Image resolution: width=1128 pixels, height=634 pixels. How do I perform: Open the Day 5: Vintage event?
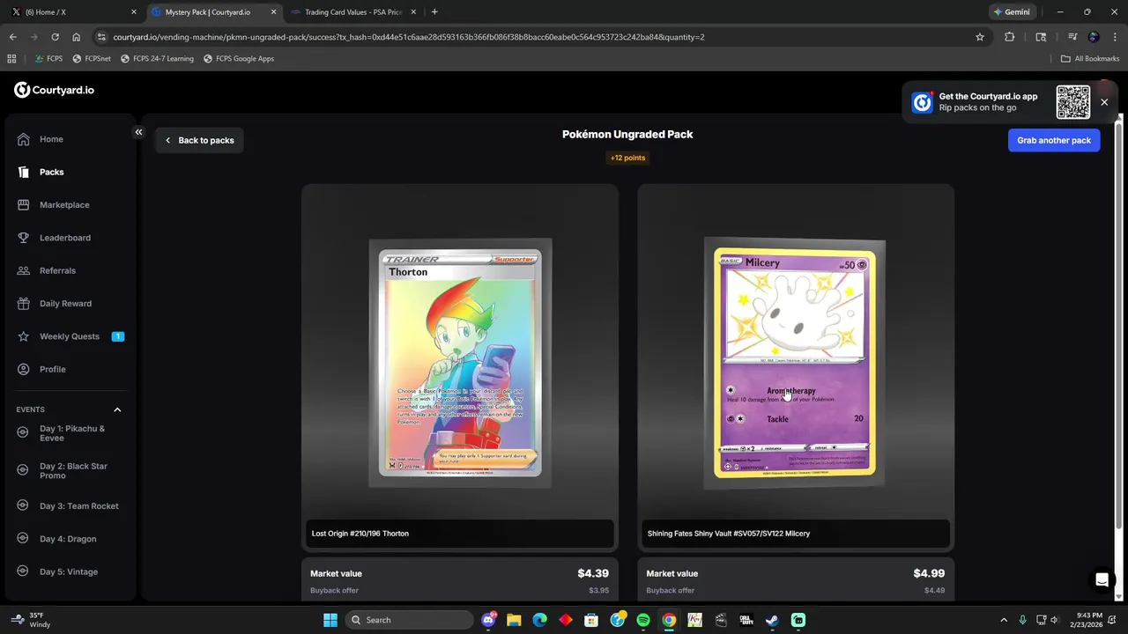[x=70, y=571]
